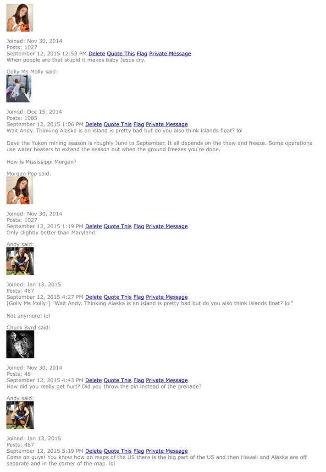Open Andy's avatar above Jan 13 join date near bottom

point(20,415)
